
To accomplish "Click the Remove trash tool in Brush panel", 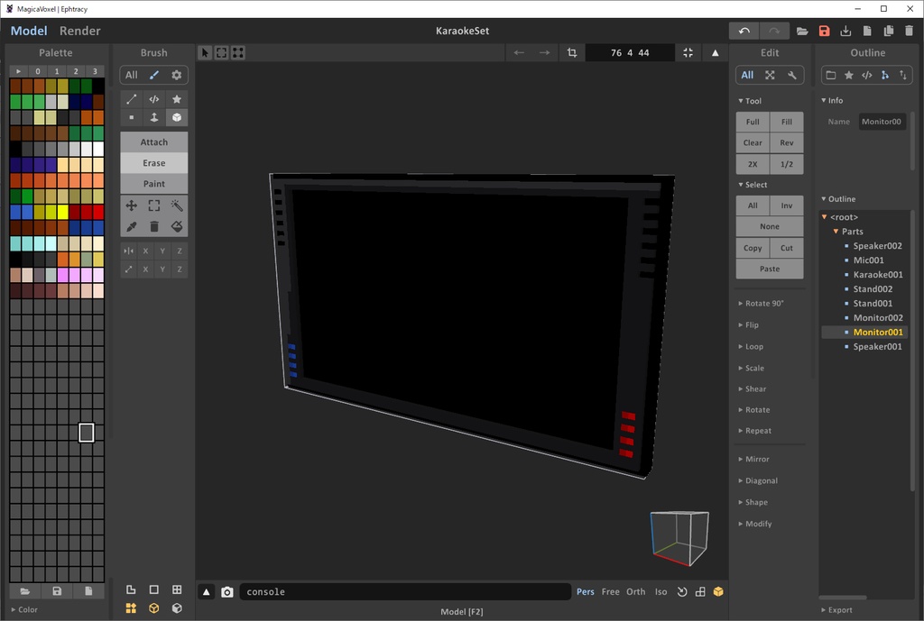I will (153, 226).
